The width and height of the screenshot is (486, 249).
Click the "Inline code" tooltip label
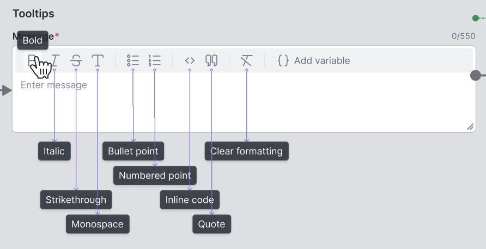pos(190,200)
